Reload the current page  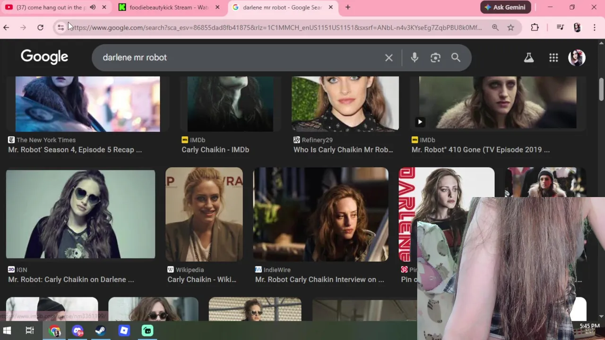pos(40,27)
